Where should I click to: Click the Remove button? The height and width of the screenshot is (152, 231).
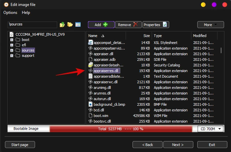[x=128, y=25]
